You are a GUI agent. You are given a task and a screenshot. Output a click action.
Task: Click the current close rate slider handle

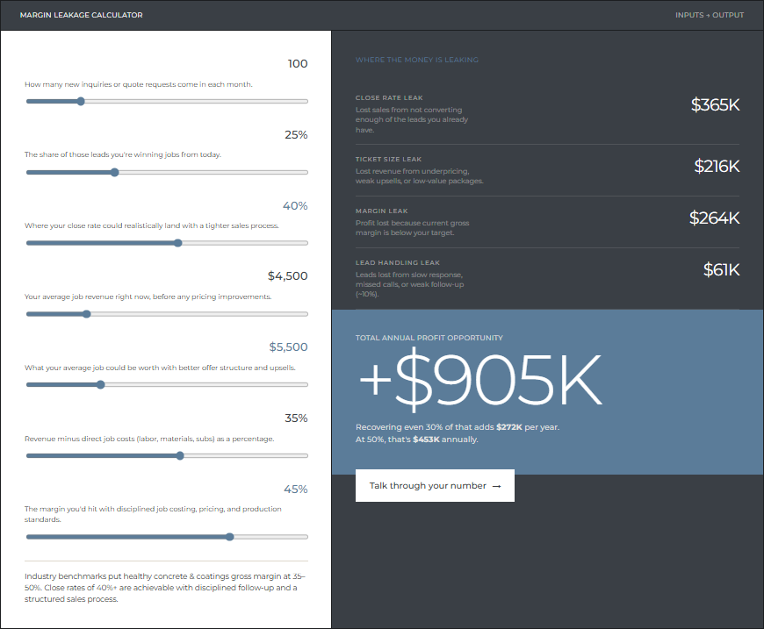[x=114, y=172]
